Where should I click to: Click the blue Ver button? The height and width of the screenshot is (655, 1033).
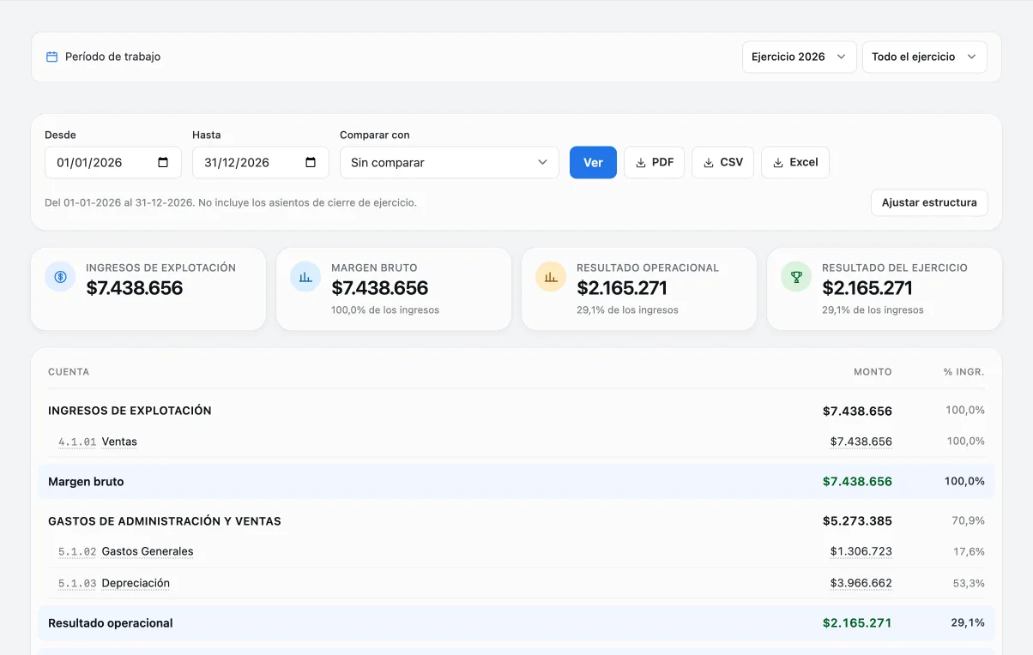[593, 162]
